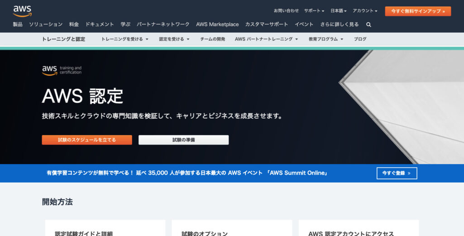464x236 pixels.
Task: Click 今すぐ登録 button in banner
Action: coord(397,173)
